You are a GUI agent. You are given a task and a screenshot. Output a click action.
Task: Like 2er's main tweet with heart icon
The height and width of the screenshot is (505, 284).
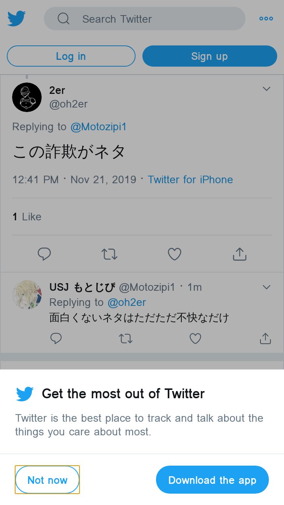[x=175, y=254]
